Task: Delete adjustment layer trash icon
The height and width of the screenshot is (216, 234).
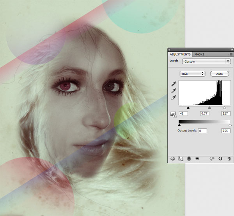Action: point(229,158)
